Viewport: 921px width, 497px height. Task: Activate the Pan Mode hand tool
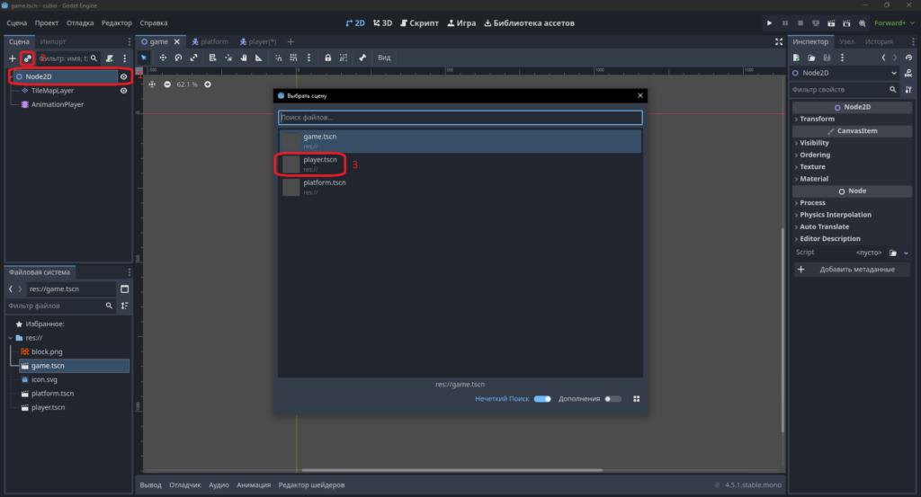pyautogui.click(x=244, y=58)
